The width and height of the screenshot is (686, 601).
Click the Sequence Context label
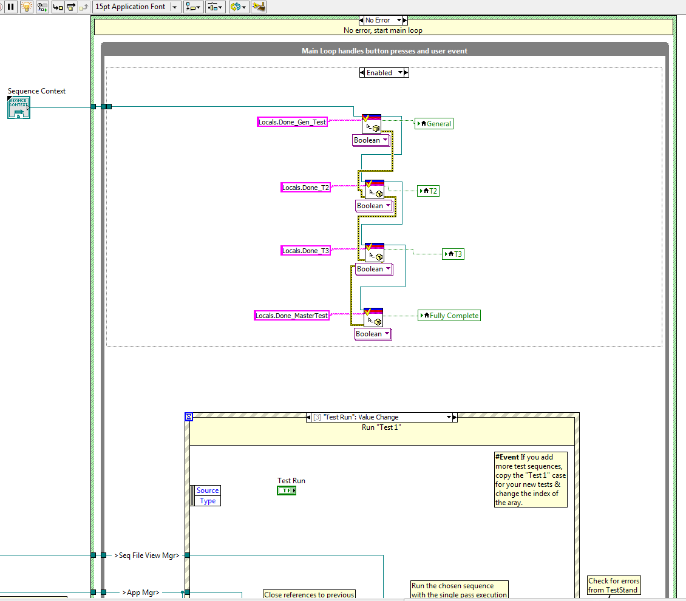(x=37, y=90)
